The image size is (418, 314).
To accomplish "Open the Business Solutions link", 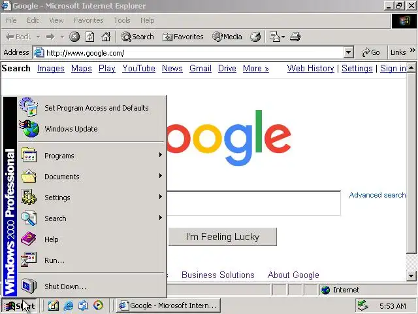I will 217,275.
